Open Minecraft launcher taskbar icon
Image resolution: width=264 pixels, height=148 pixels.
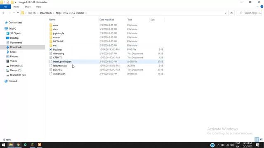click(x=33, y=145)
